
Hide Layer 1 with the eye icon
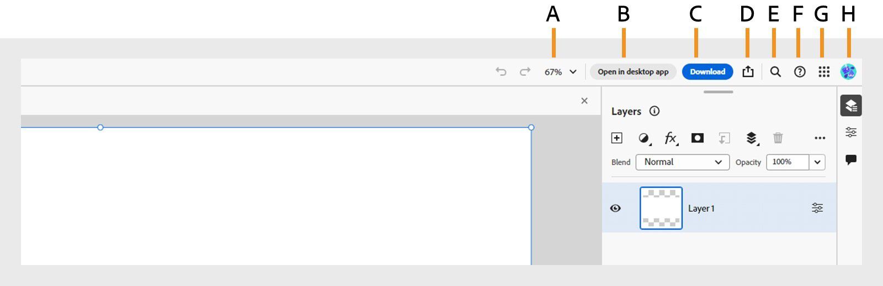point(615,208)
